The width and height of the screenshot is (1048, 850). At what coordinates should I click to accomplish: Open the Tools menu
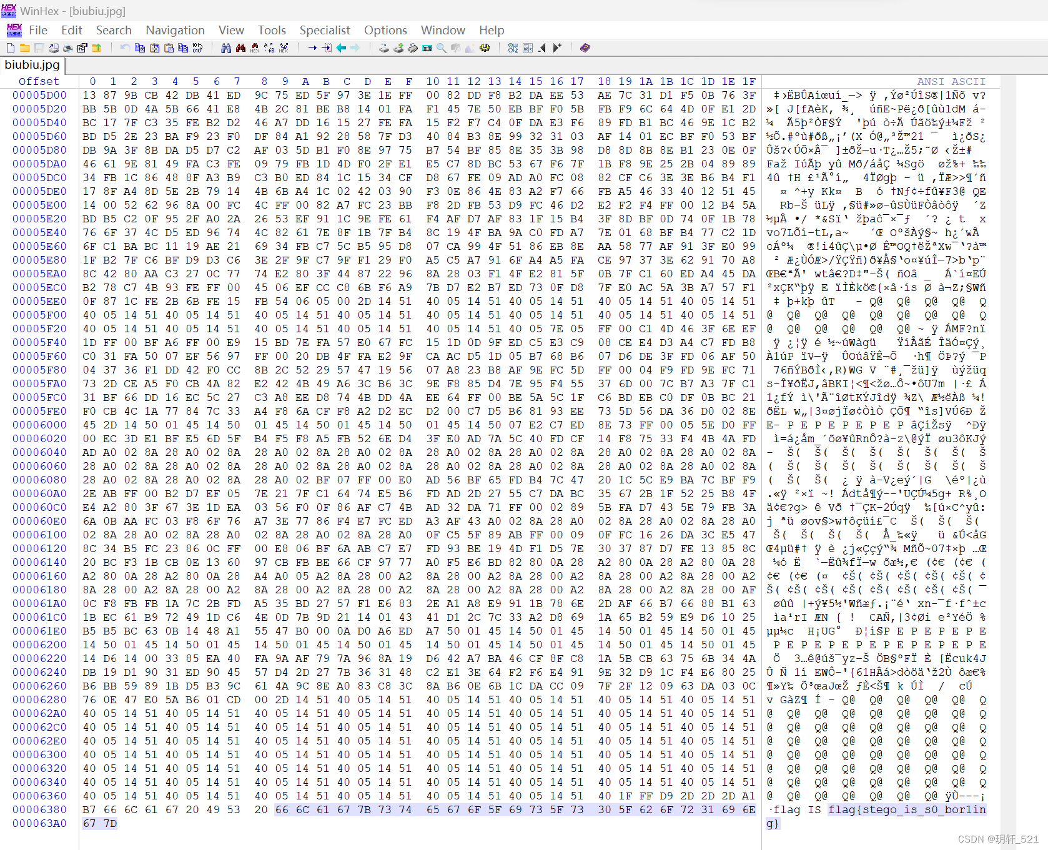(272, 30)
